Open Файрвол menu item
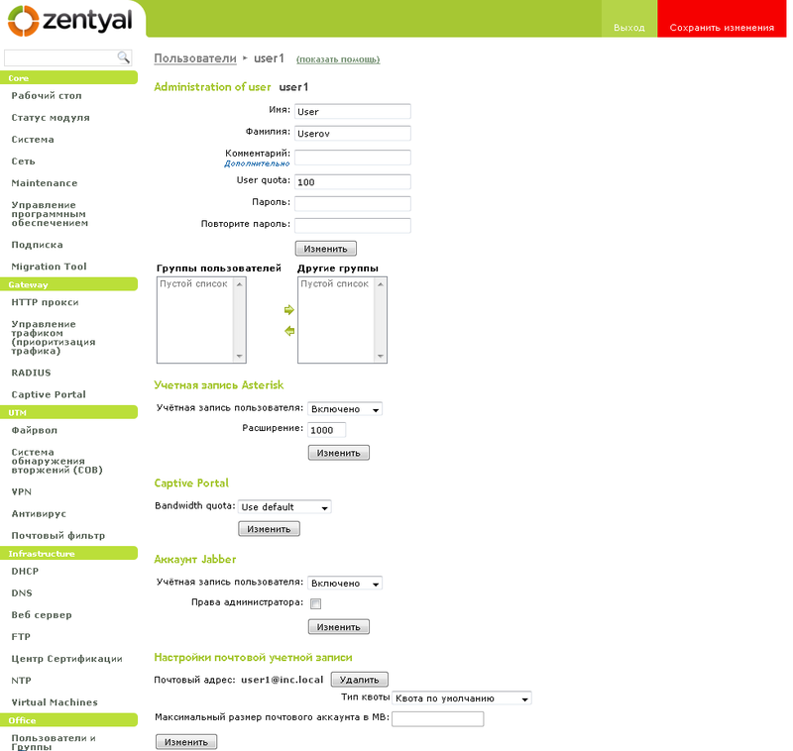Viewport: 793px width, 751px height. (x=35, y=430)
